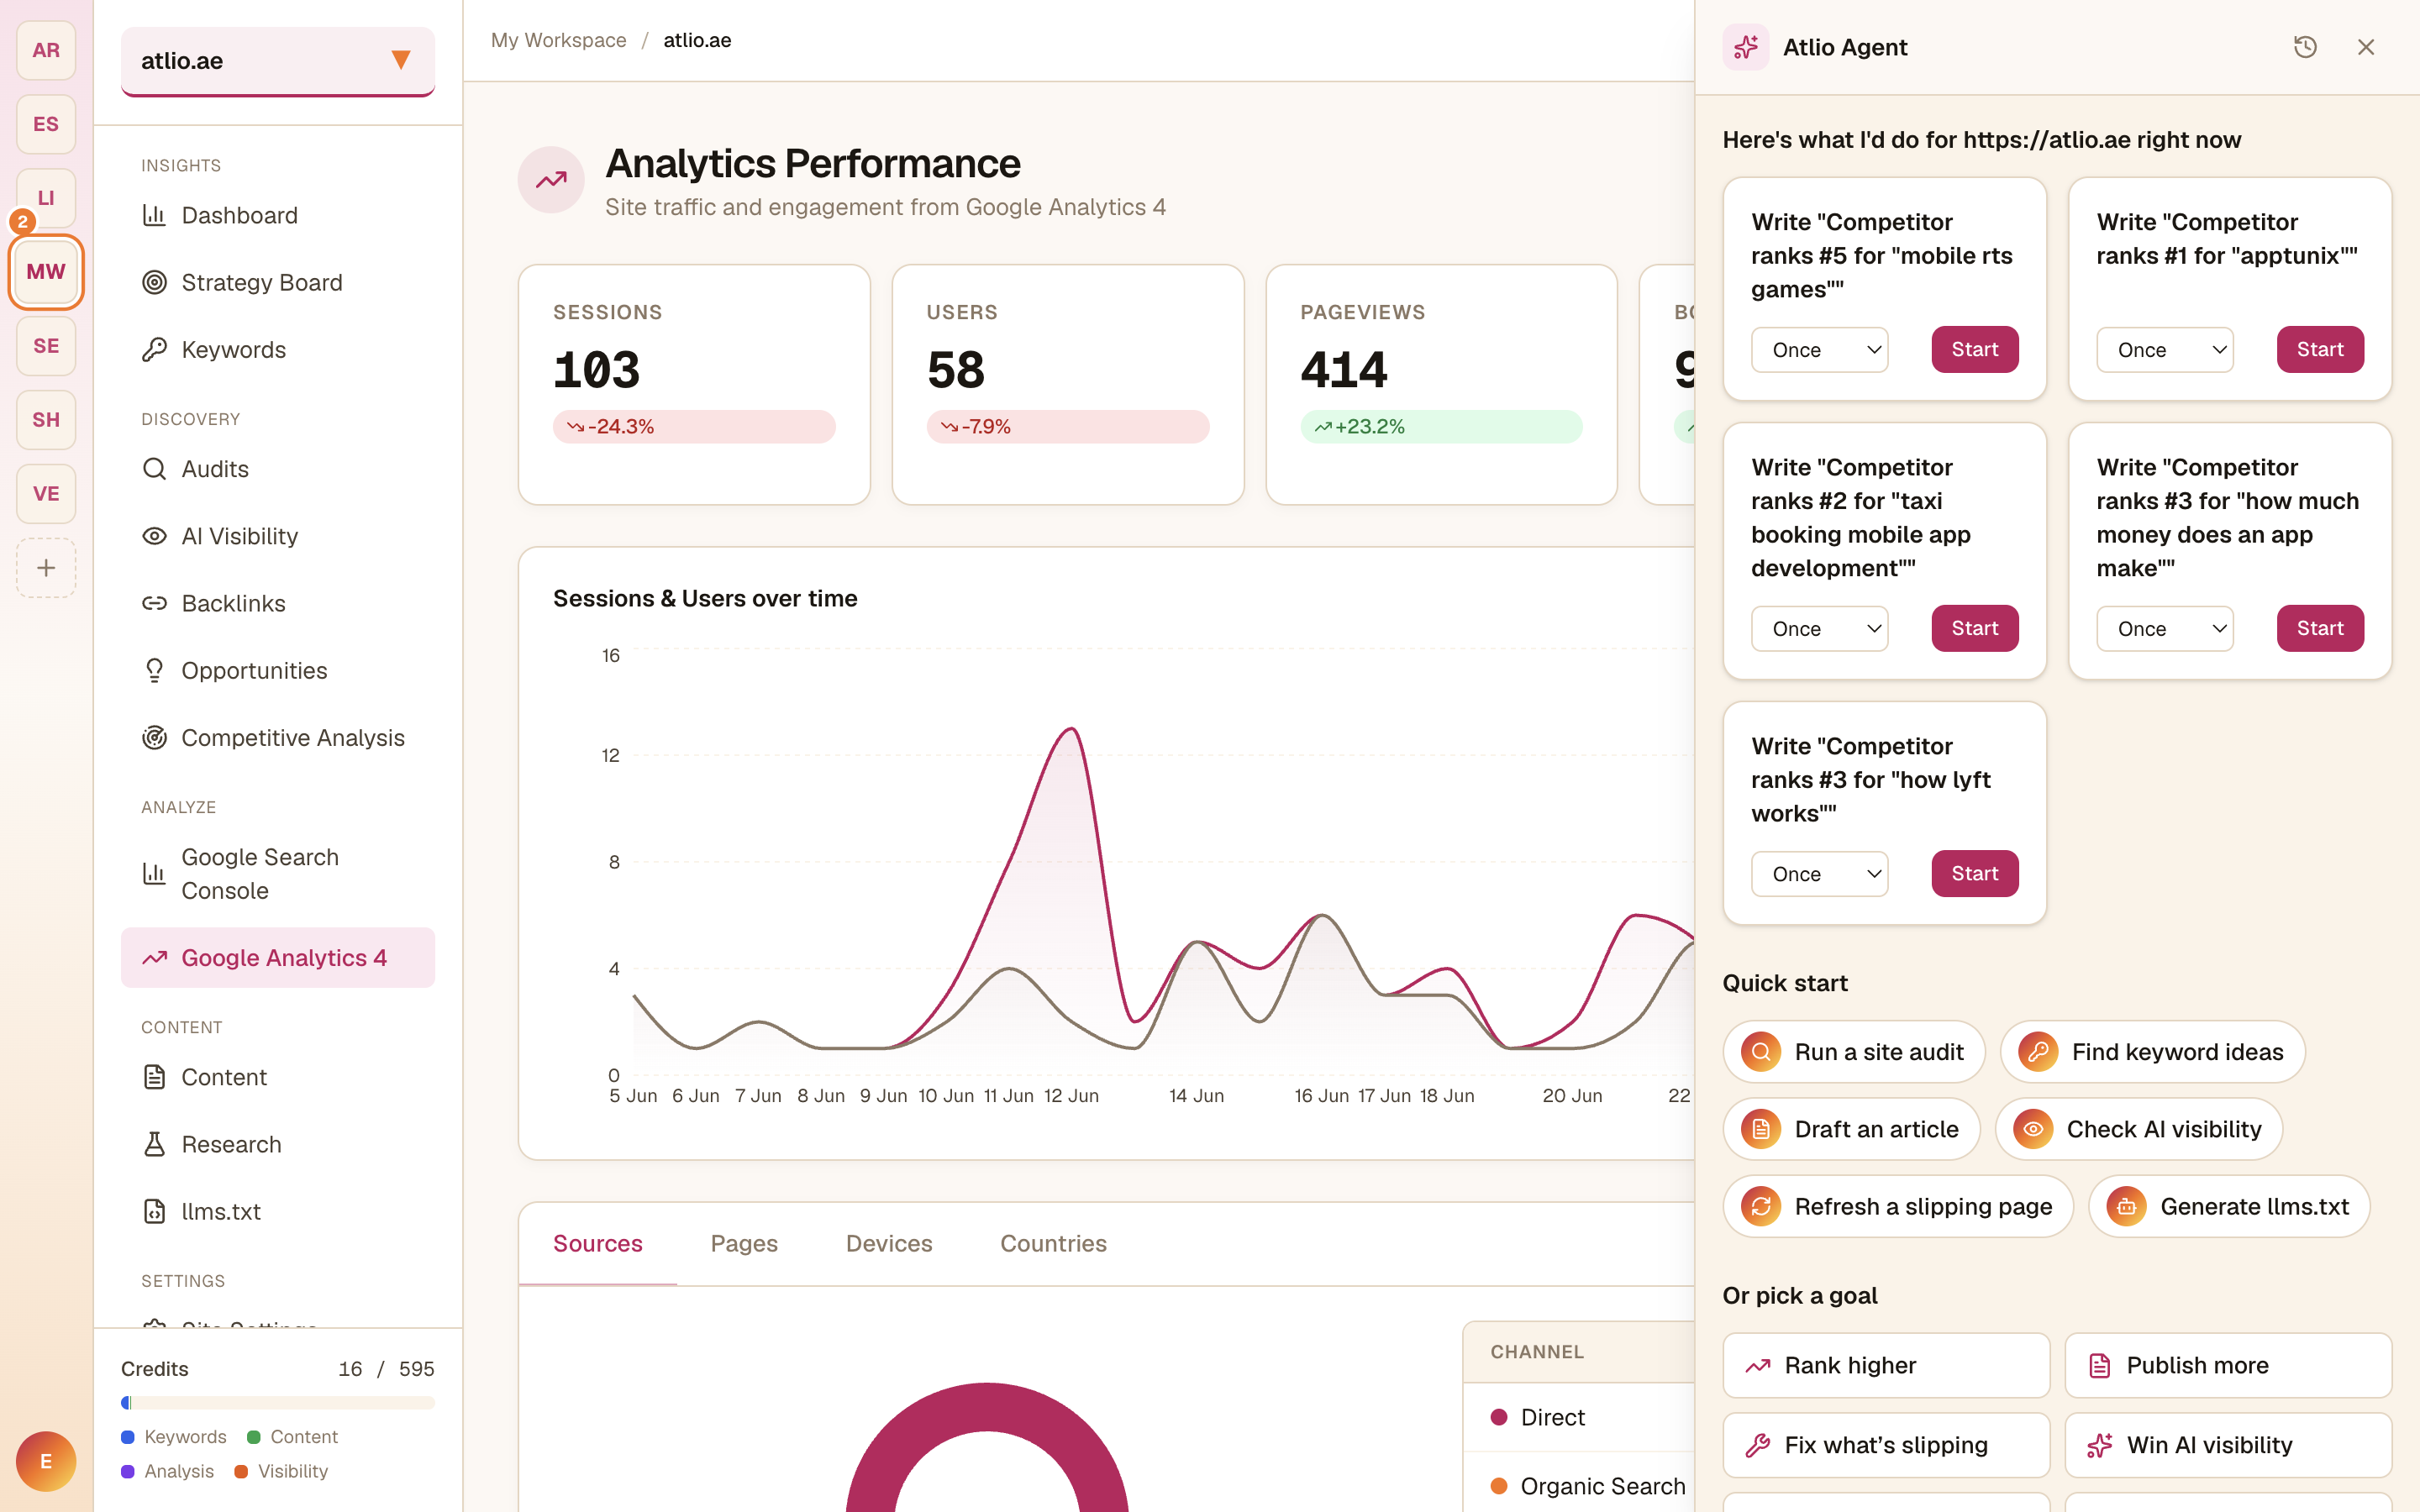Image resolution: width=2420 pixels, height=1512 pixels.
Task: Close the Atlio Agent panel
Action: 2366,47
